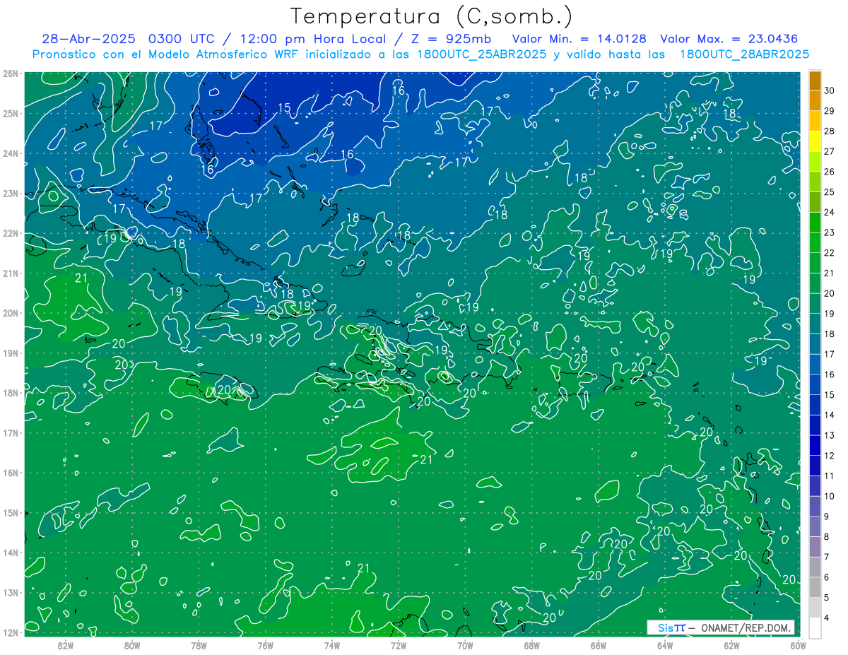
Task: Click color scale label "30"
Action: click(830, 90)
